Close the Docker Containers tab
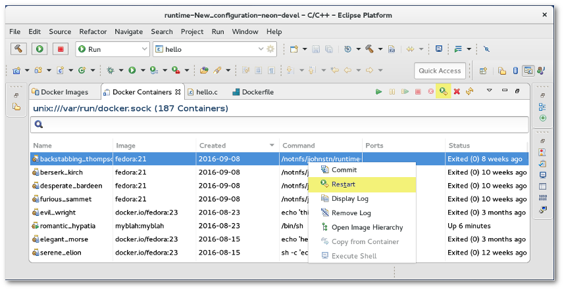The height and width of the screenshot is (290, 564). [178, 92]
